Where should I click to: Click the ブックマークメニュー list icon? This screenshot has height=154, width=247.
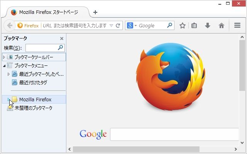pos(10,65)
